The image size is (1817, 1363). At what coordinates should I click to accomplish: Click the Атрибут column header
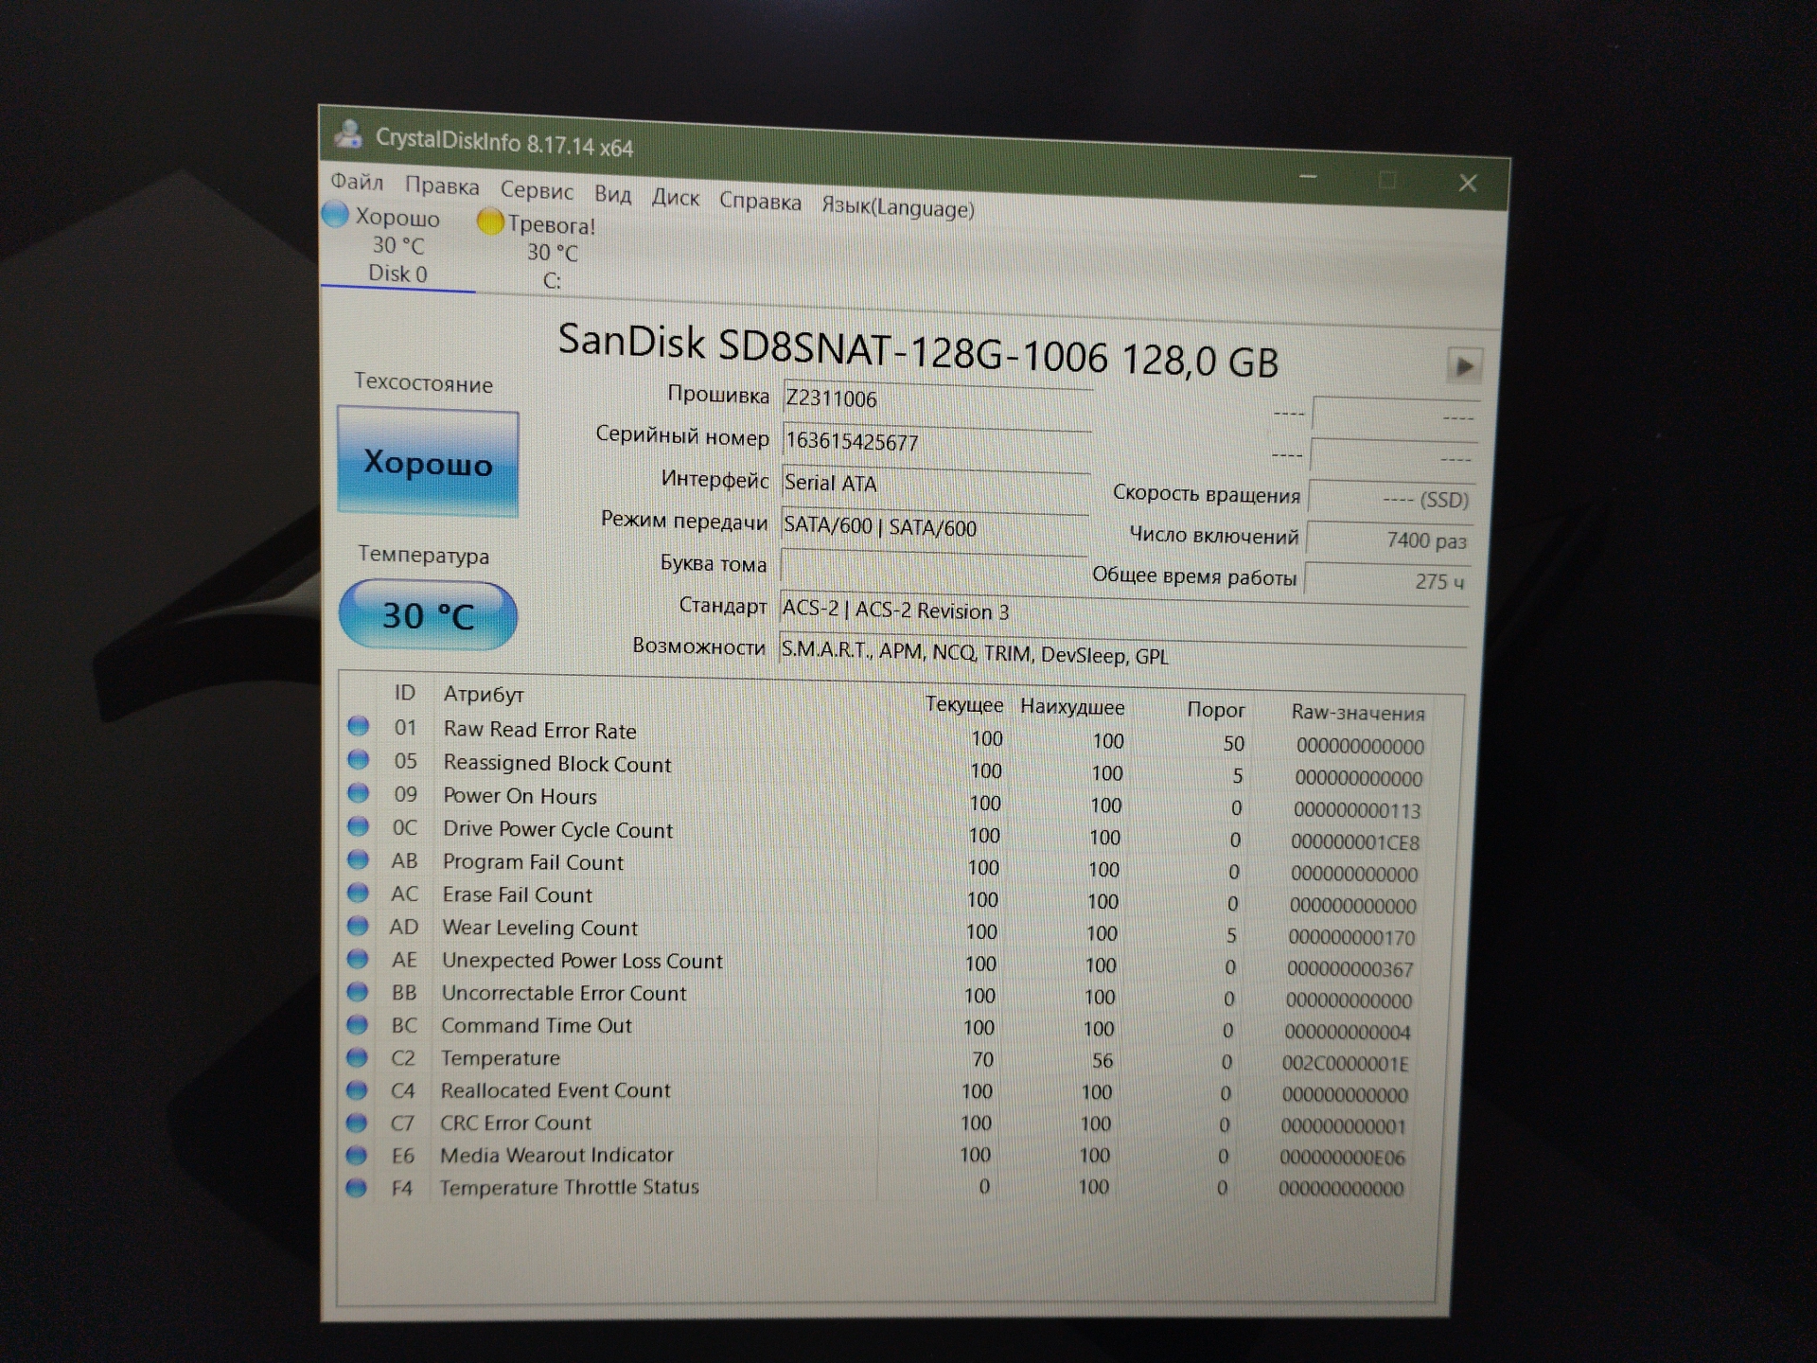[x=483, y=695]
